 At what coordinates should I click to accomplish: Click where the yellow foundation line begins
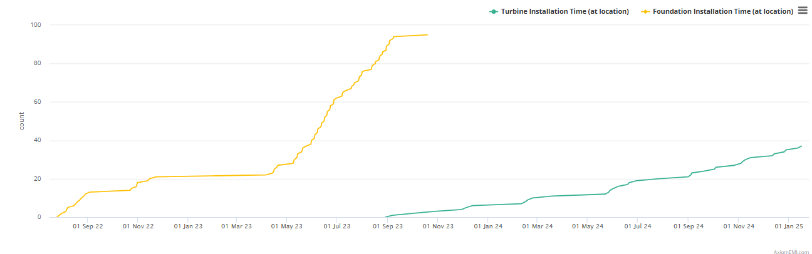point(56,217)
